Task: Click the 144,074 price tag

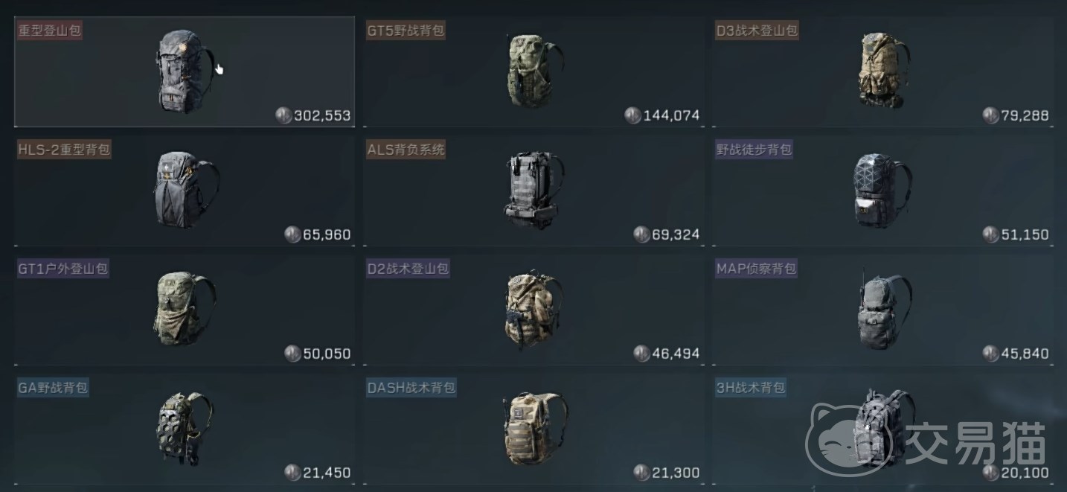Action: tap(671, 115)
